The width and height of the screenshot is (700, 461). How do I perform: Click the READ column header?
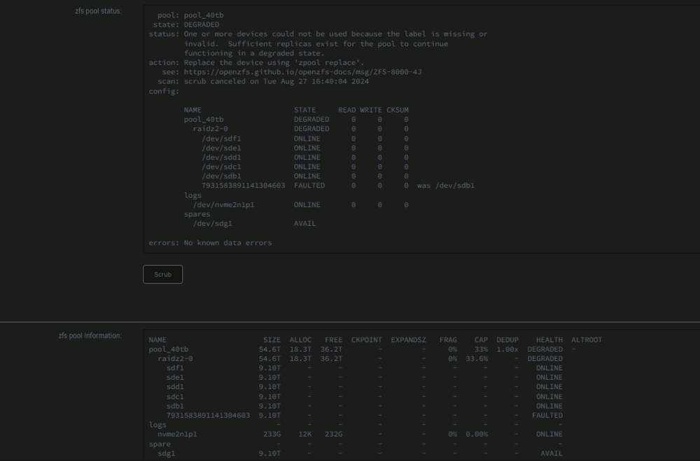[x=347, y=110]
